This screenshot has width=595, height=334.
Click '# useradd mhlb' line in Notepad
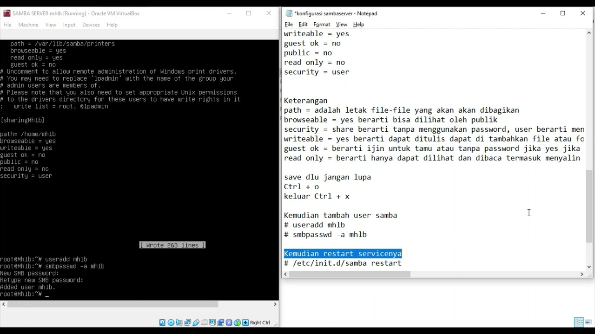tap(314, 225)
